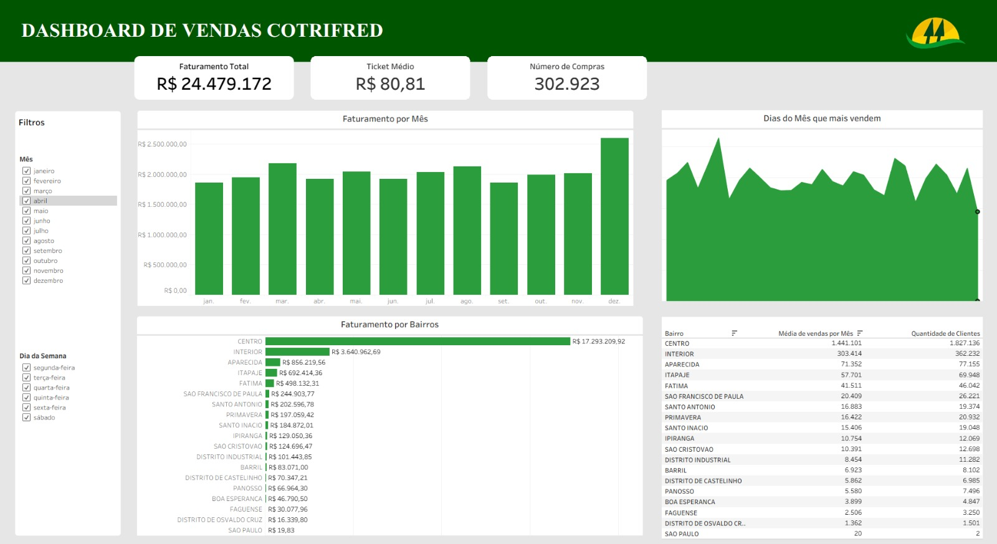Uncheck the janeiro month filter
The width and height of the screenshot is (997, 544).
(26, 171)
